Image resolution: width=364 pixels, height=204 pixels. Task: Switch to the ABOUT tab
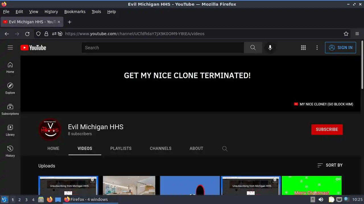[197, 148]
